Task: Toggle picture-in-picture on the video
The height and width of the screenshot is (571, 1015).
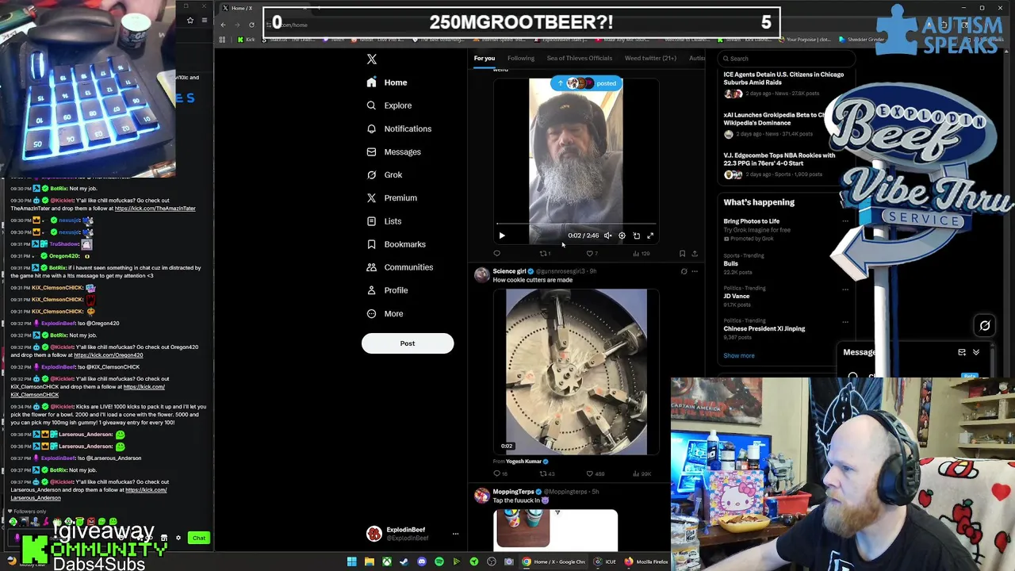Action: click(x=636, y=236)
